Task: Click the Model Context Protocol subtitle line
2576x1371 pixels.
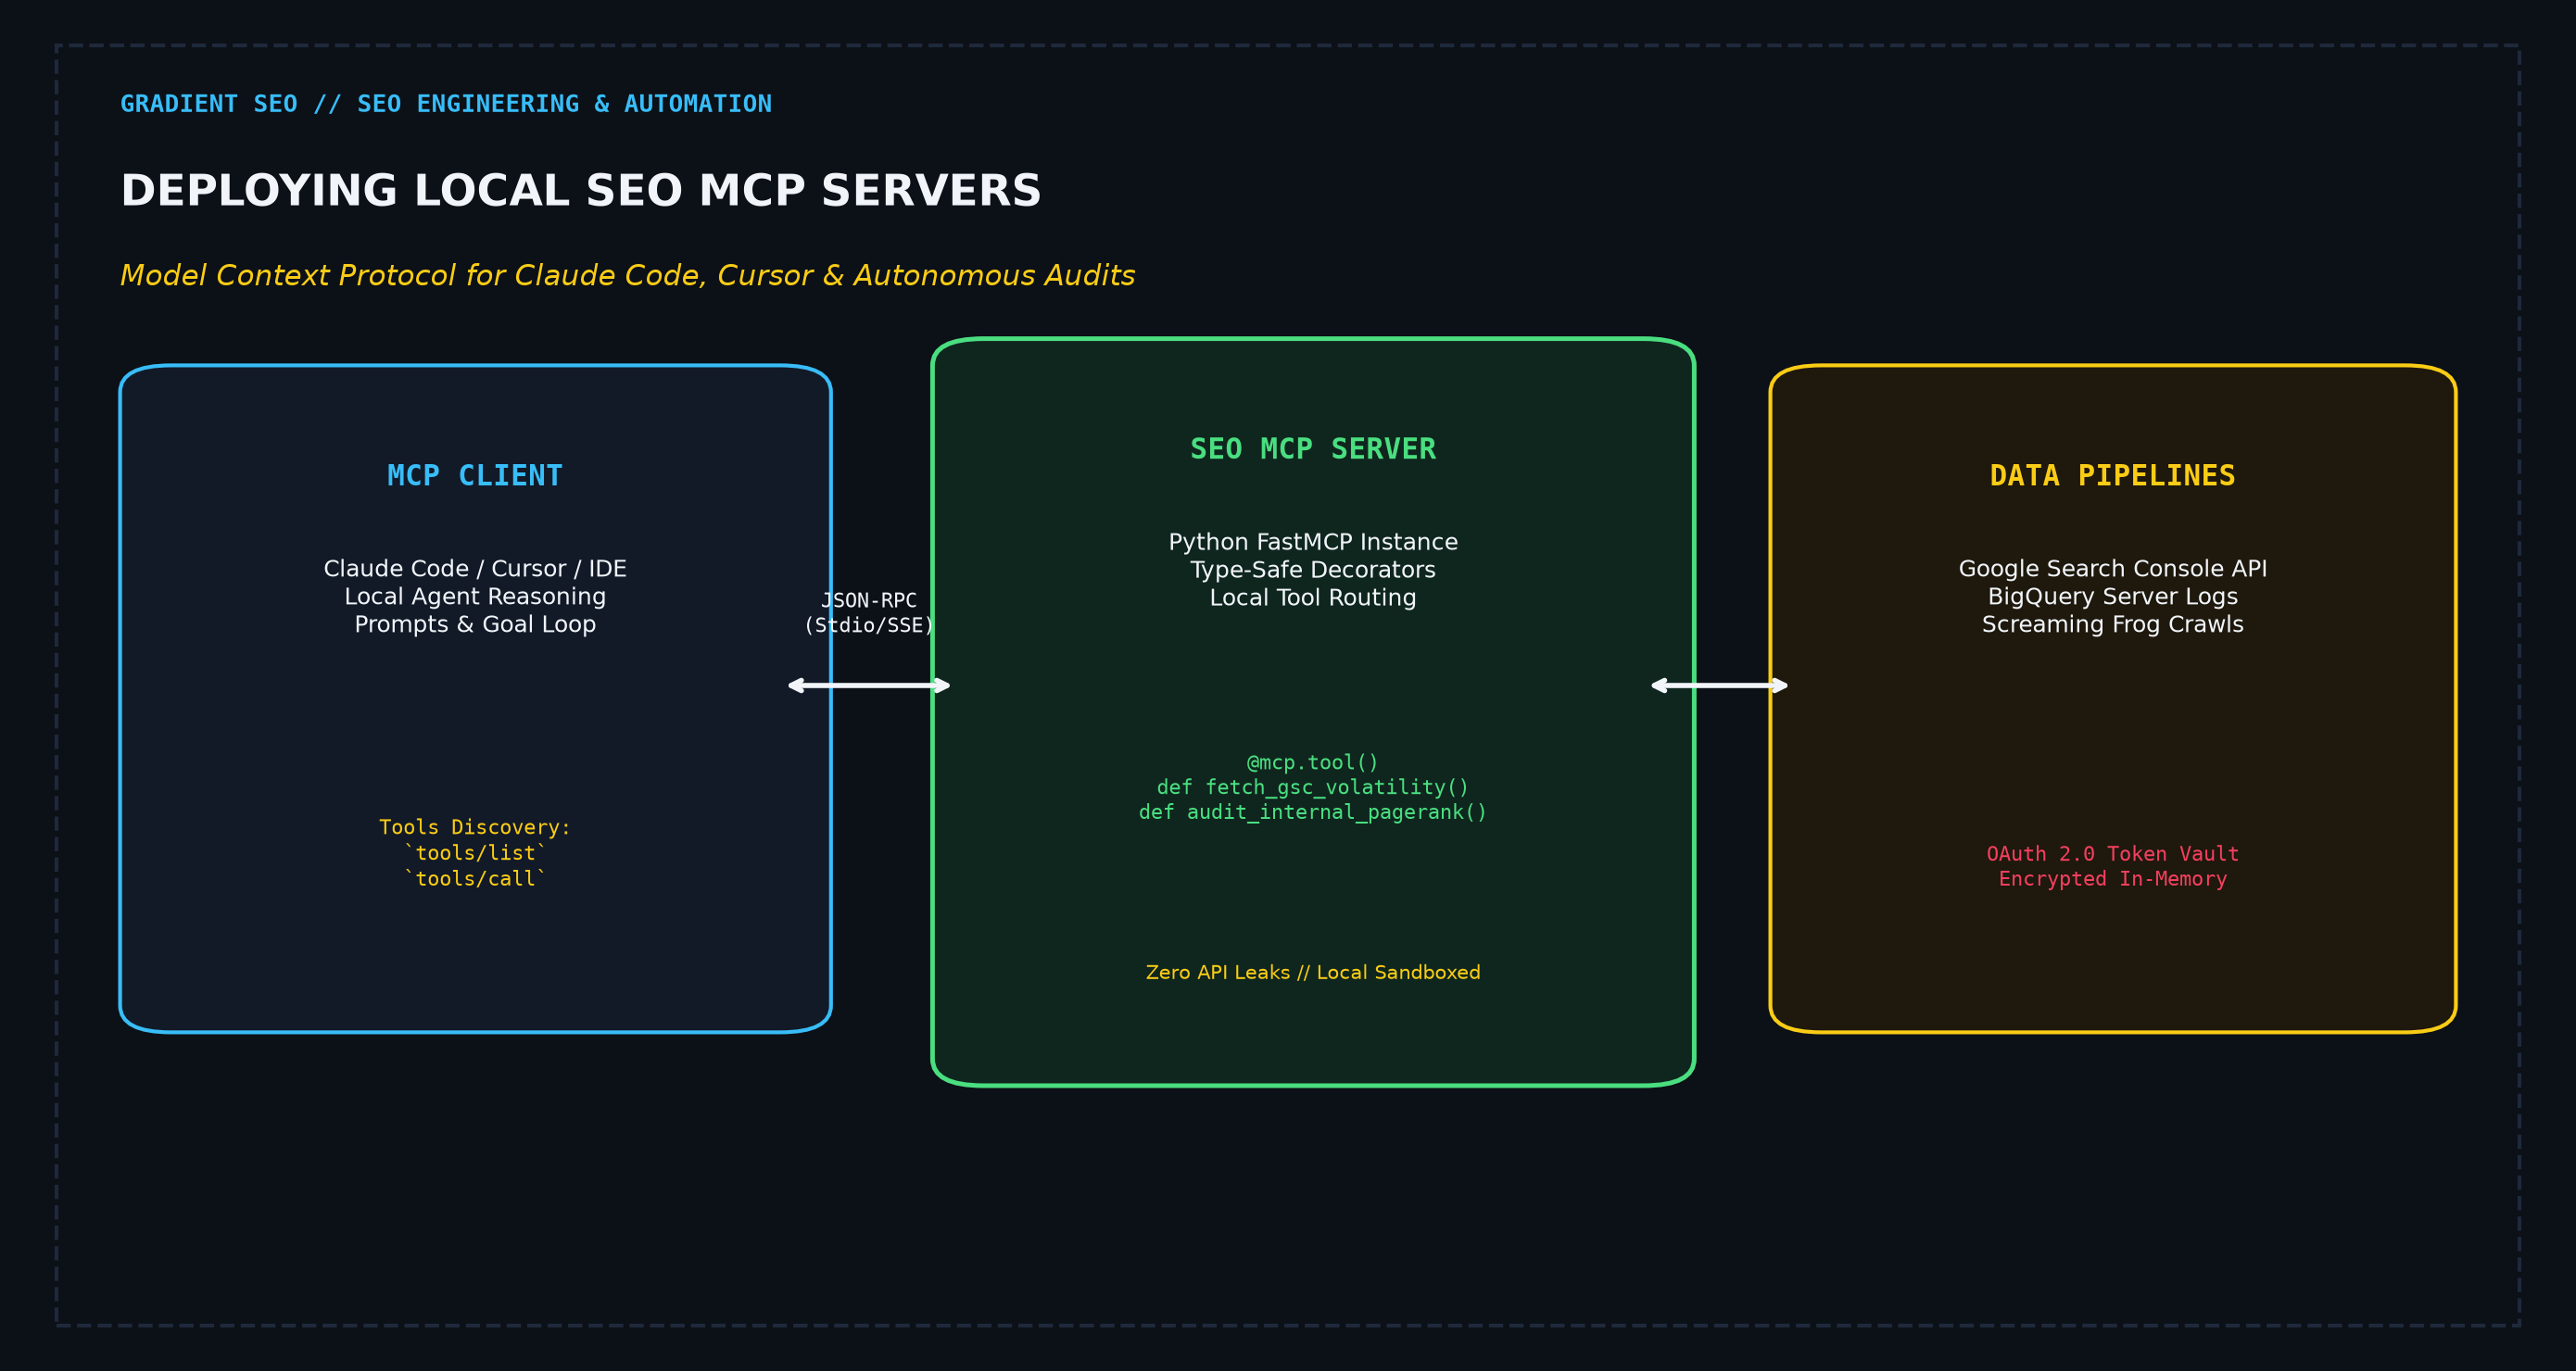Action: pyautogui.click(x=628, y=276)
